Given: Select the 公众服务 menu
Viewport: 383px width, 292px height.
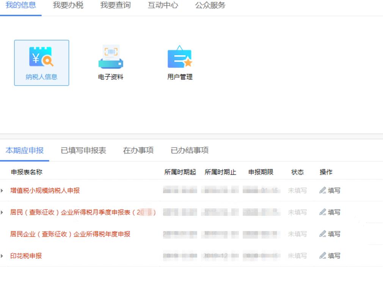Looking at the screenshot, I should coord(210,5).
